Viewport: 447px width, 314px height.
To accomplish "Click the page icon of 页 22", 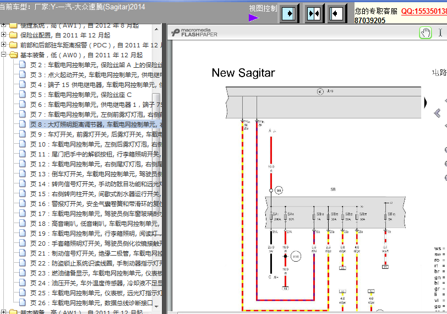I will [23, 263].
